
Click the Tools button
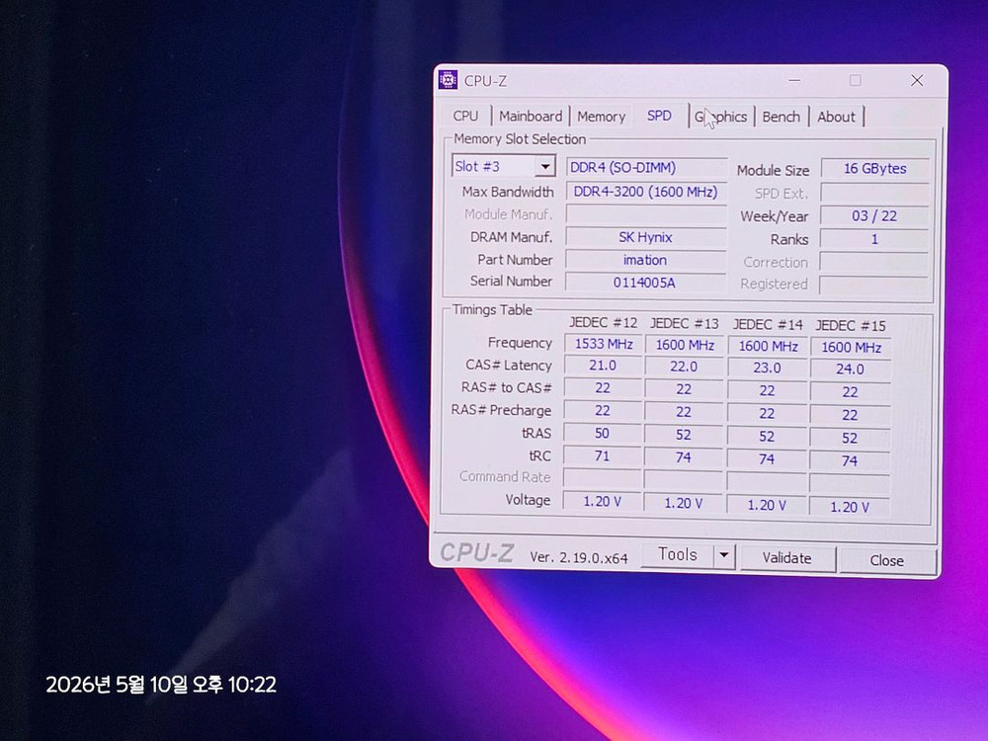(x=678, y=554)
